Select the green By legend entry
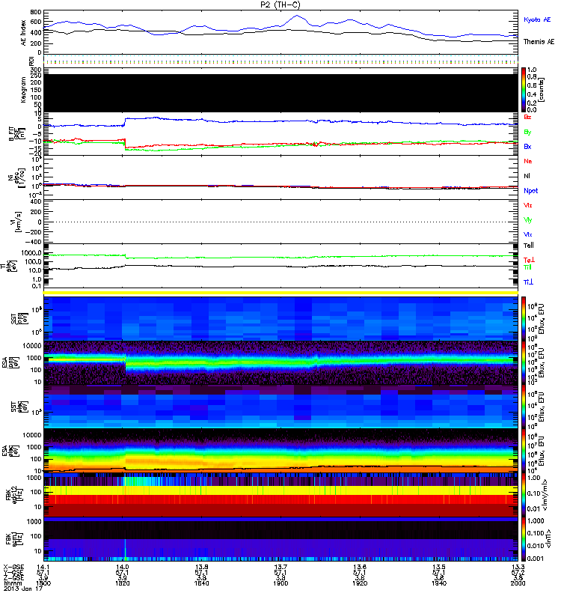This screenshot has width=561, height=599. tap(528, 132)
